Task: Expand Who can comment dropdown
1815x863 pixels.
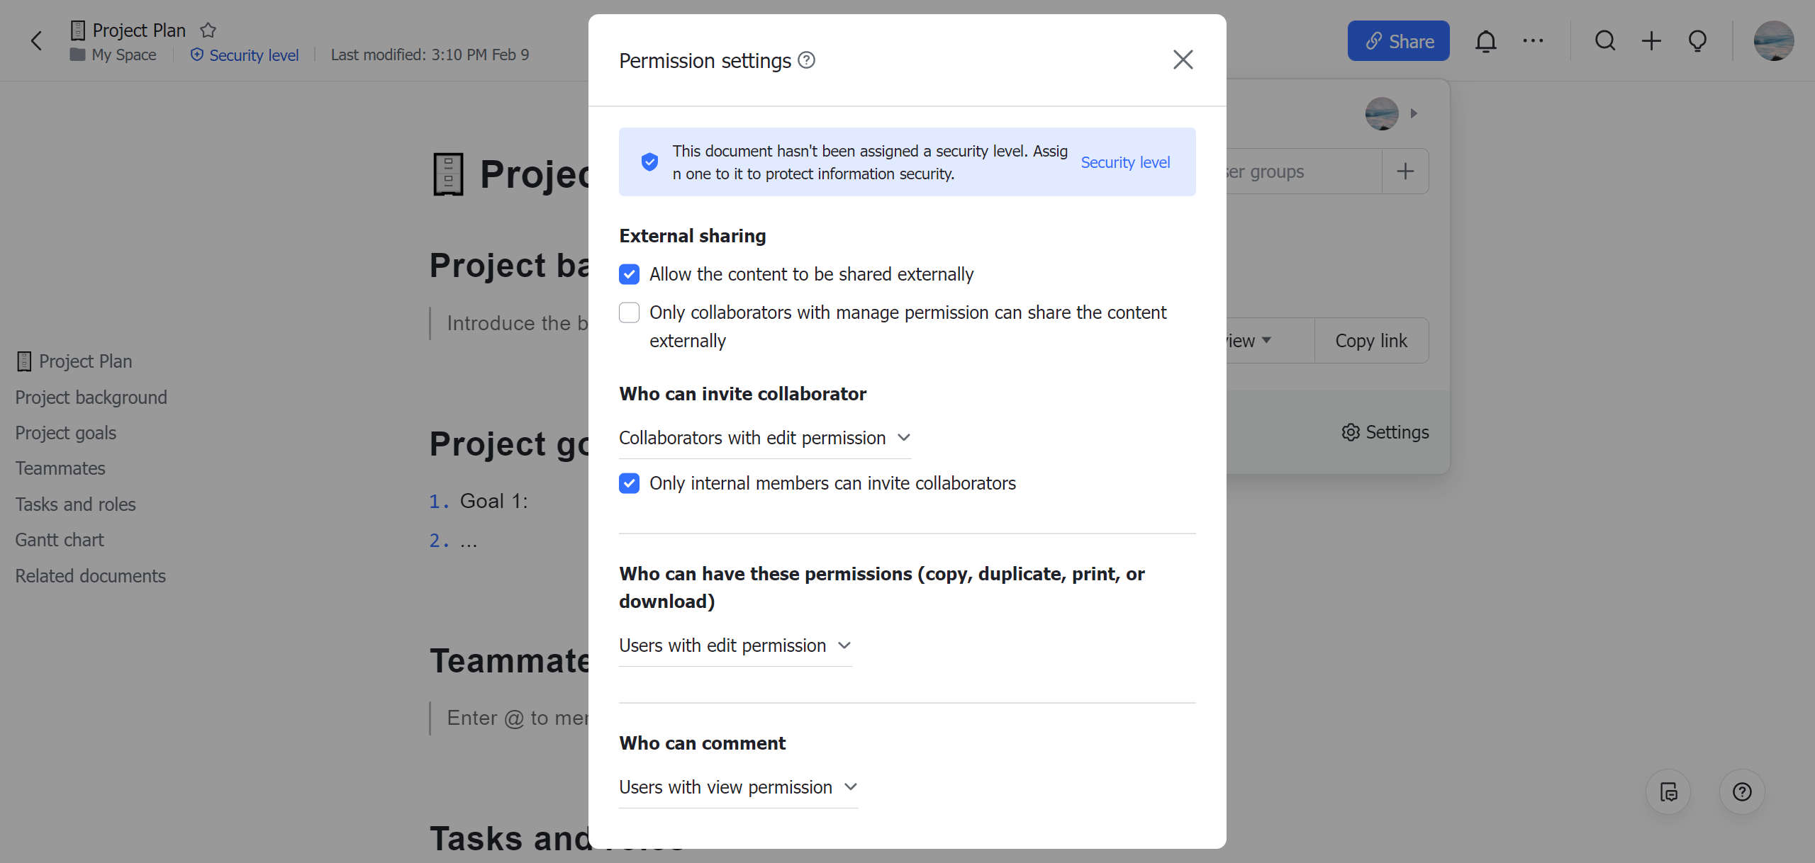Action: (x=739, y=786)
